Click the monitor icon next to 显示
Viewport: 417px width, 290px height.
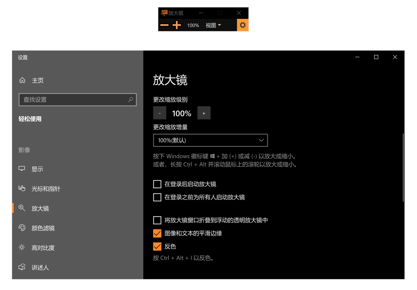pyautogui.click(x=22, y=169)
